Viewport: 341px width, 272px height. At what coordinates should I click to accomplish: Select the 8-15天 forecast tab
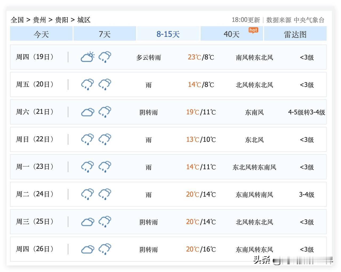[x=168, y=34]
